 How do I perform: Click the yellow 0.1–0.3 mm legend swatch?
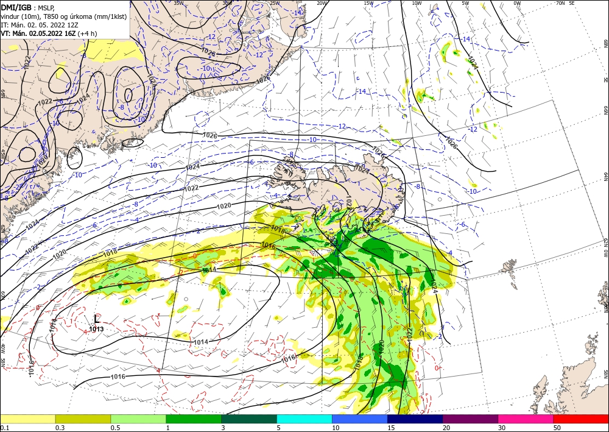click(x=27, y=419)
